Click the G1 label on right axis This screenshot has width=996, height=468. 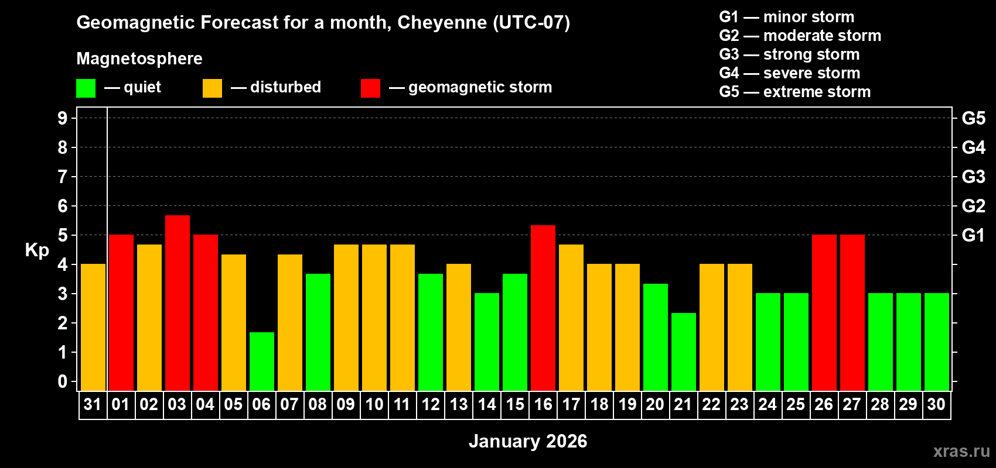pyautogui.click(x=973, y=235)
